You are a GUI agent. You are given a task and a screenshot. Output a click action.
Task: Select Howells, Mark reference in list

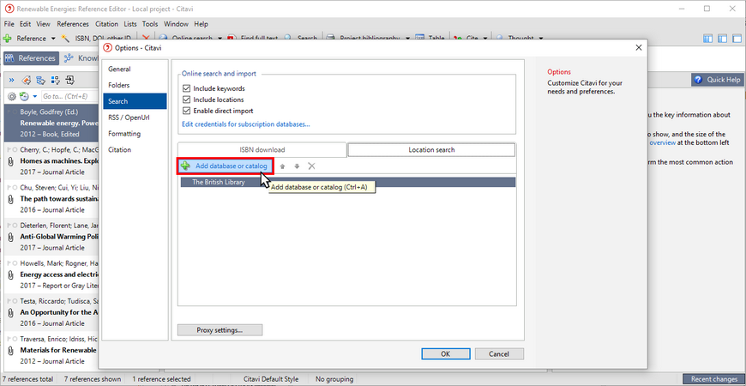(x=51, y=274)
